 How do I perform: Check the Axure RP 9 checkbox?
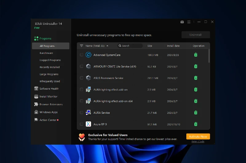pos(81,124)
